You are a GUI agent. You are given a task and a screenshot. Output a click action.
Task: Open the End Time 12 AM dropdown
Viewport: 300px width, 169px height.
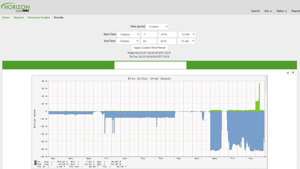[x=186, y=41]
